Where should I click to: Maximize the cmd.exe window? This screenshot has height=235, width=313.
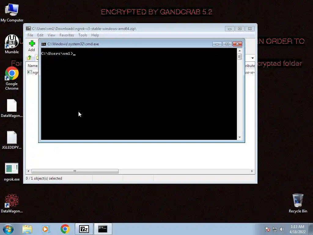(227, 44)
